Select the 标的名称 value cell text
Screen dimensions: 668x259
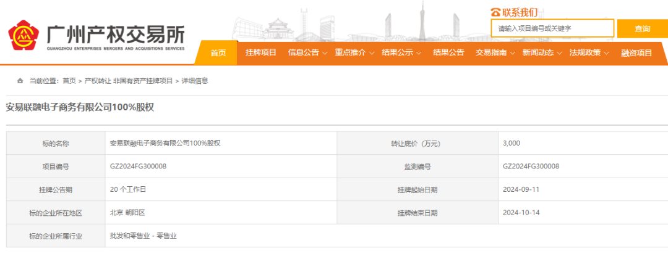coord(165,144)
